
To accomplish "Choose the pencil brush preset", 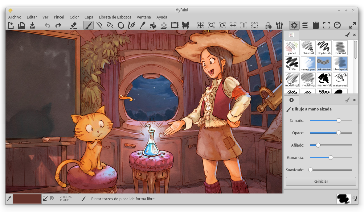I will coord(292,48).
